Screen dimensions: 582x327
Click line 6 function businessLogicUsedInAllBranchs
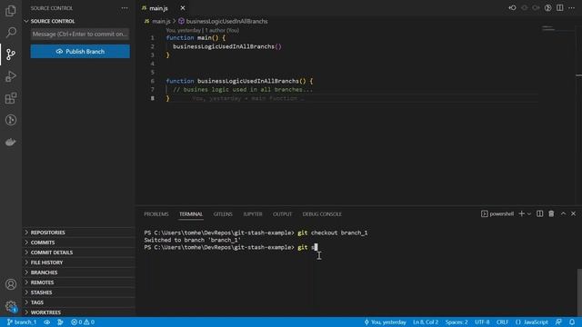click(239, 81)
